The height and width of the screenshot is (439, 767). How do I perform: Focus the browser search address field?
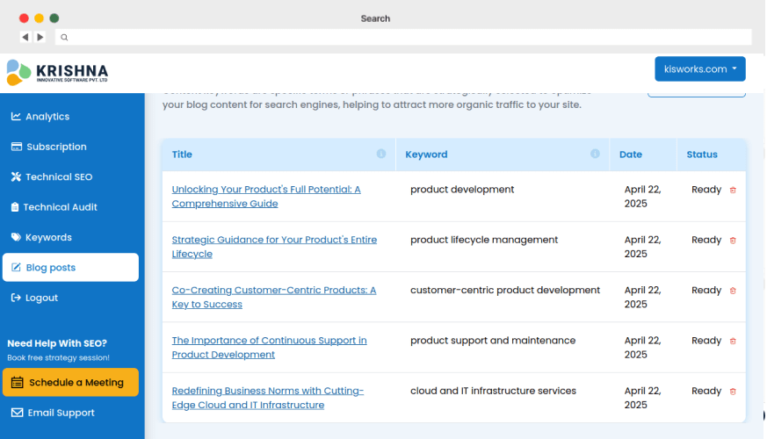point(404,37)
